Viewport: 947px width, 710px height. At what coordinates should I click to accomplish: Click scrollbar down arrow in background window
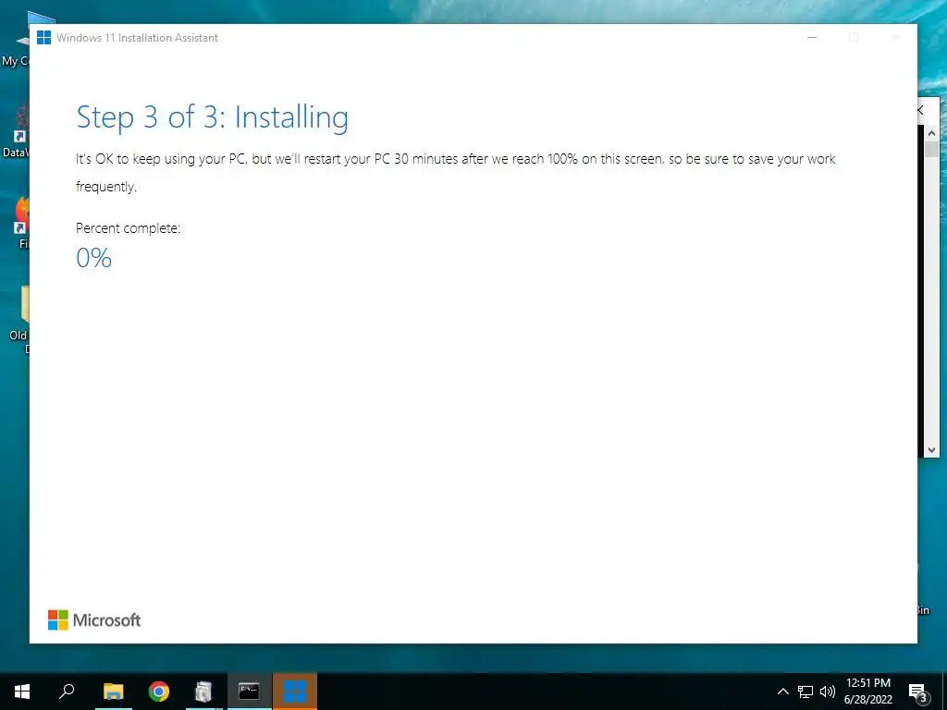pyautogui.click(x=931, y=450)
